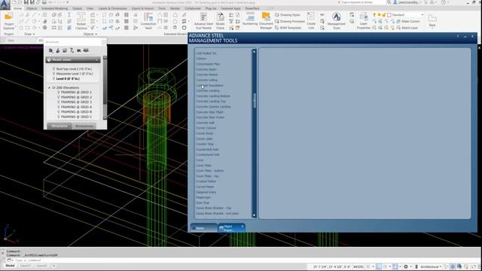Toggle lightbulb for Mezzanine Level 1
The height and width of the screenshot is (271, 482).
[53, 74]
